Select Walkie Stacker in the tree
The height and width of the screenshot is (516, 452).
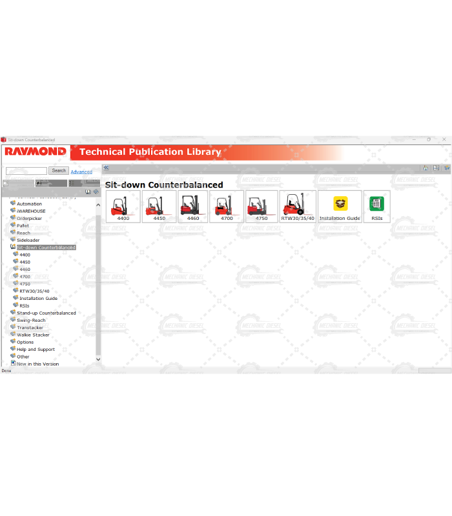[33, 335]
